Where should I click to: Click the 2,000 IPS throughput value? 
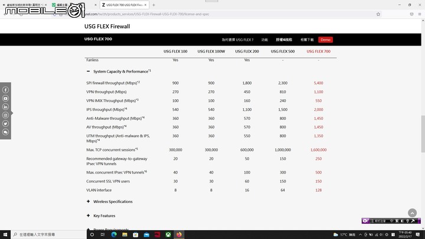pyautogui.click(x=319, y=110)
